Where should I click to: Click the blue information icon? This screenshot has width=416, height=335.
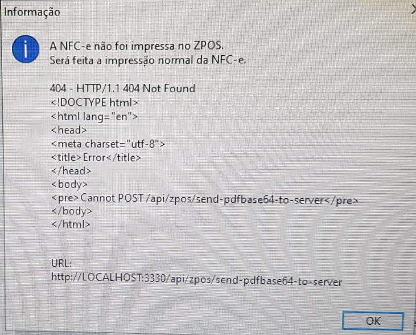26,49
